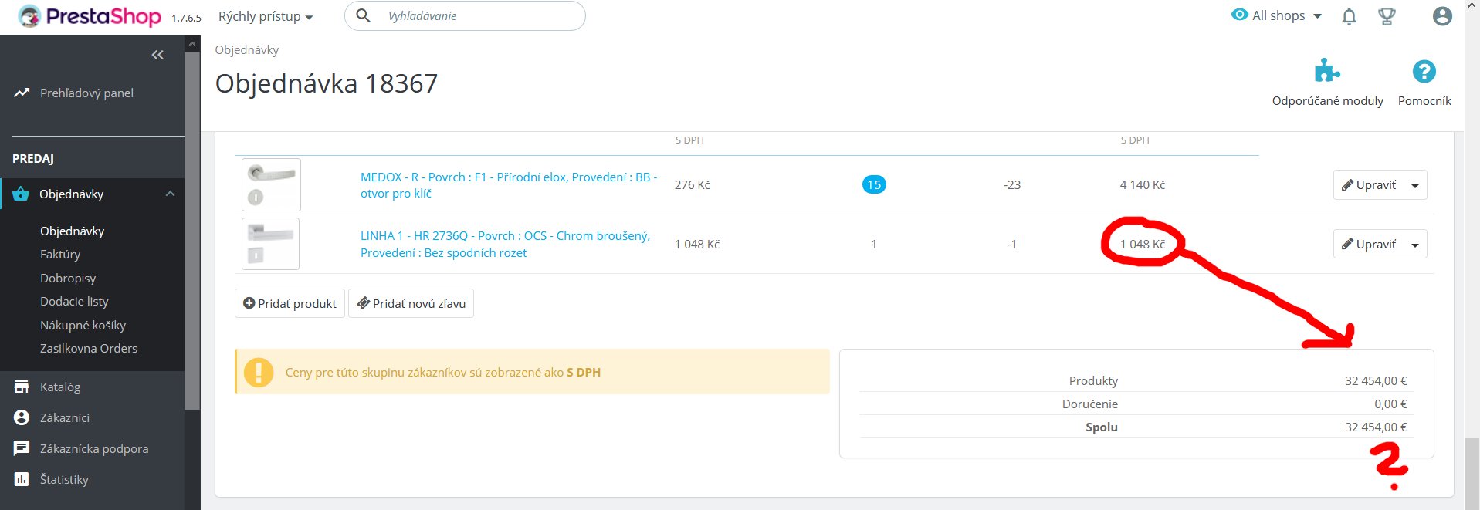The width and height of the screenshot is (1480, 510).
Task: Open Zákazníci menu item
Action: coord(65,417)
